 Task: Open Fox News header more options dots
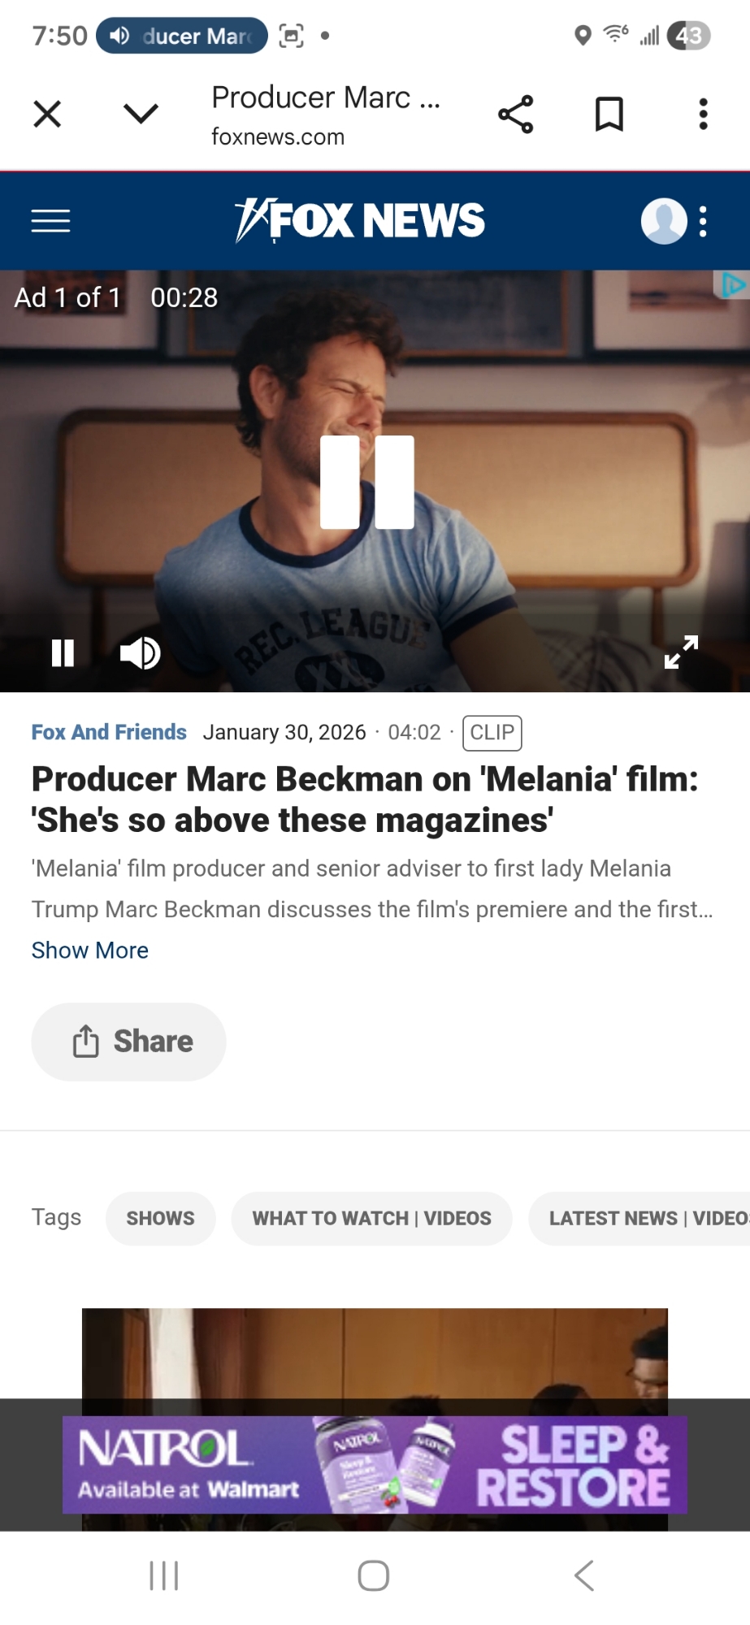704,221
